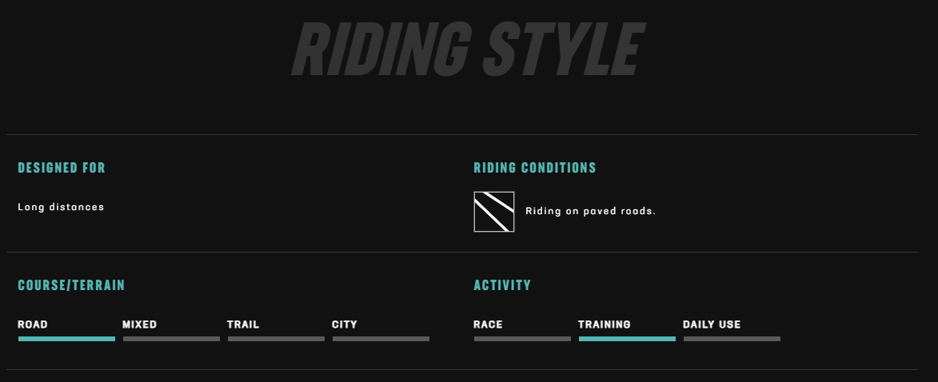Click the paved roads icon

click(494, 212)
